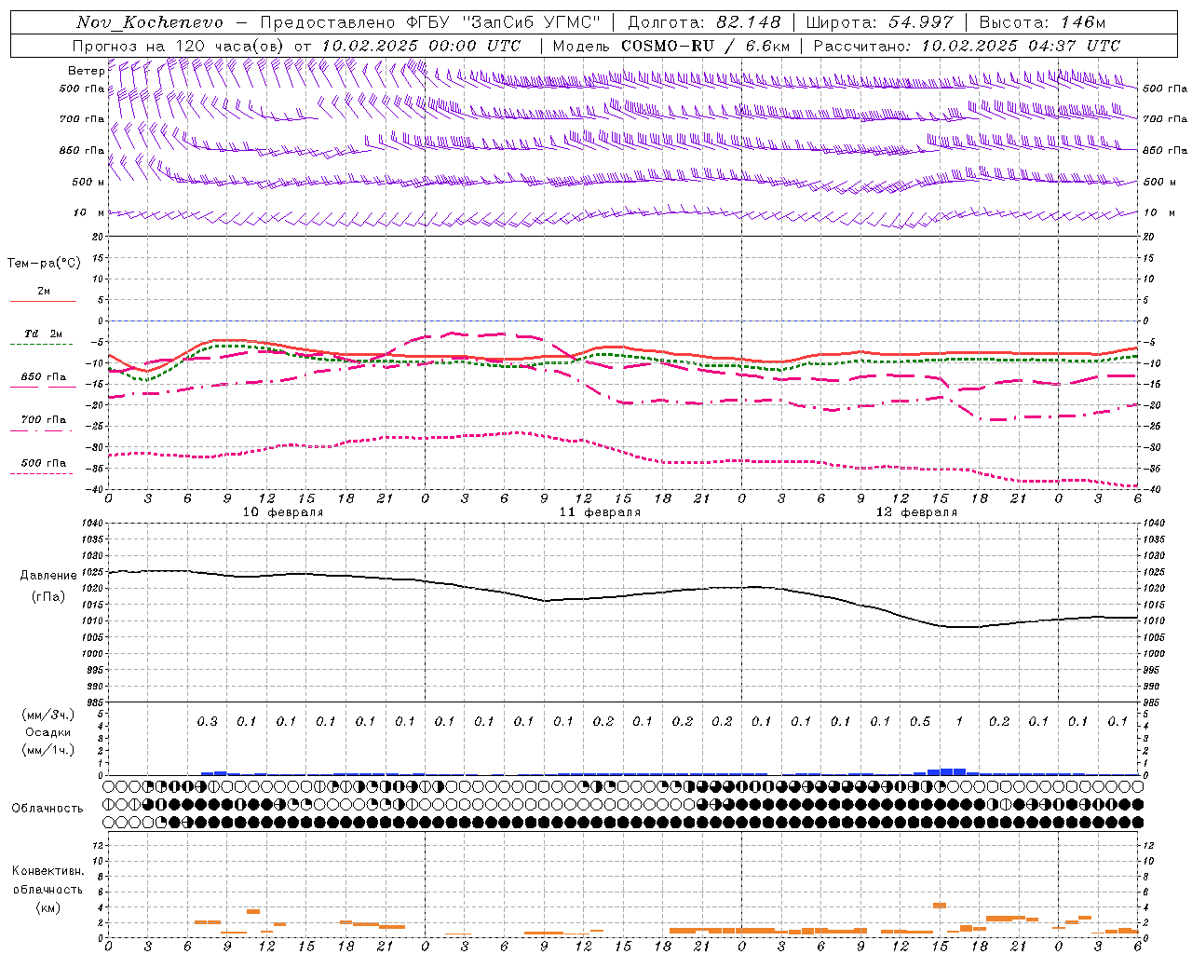Click the right-side '850 гПа' wind level label
1192x954 pixels.
(x=1165, y=150)
